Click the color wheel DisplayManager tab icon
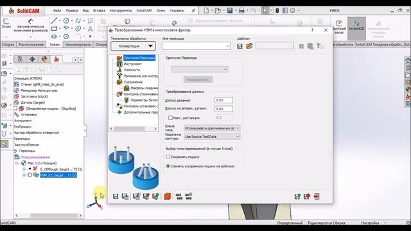Viewport: 411px width, 231px height. (44, 59)
